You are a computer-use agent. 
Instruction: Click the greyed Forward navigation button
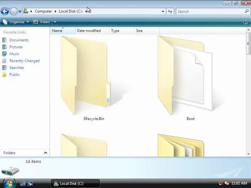point(13,11)
